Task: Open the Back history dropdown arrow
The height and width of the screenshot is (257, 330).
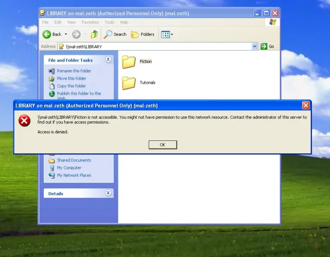Action: pyautogui.click(x=66, y=34)
